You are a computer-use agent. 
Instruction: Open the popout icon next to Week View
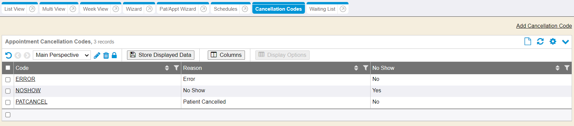pyautogui.click(x=116, y=9)
